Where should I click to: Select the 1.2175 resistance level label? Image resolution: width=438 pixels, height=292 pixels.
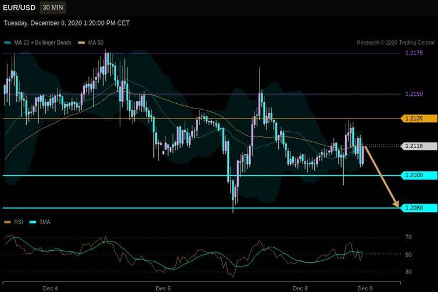pyautogui.click(x=414, y=53)
